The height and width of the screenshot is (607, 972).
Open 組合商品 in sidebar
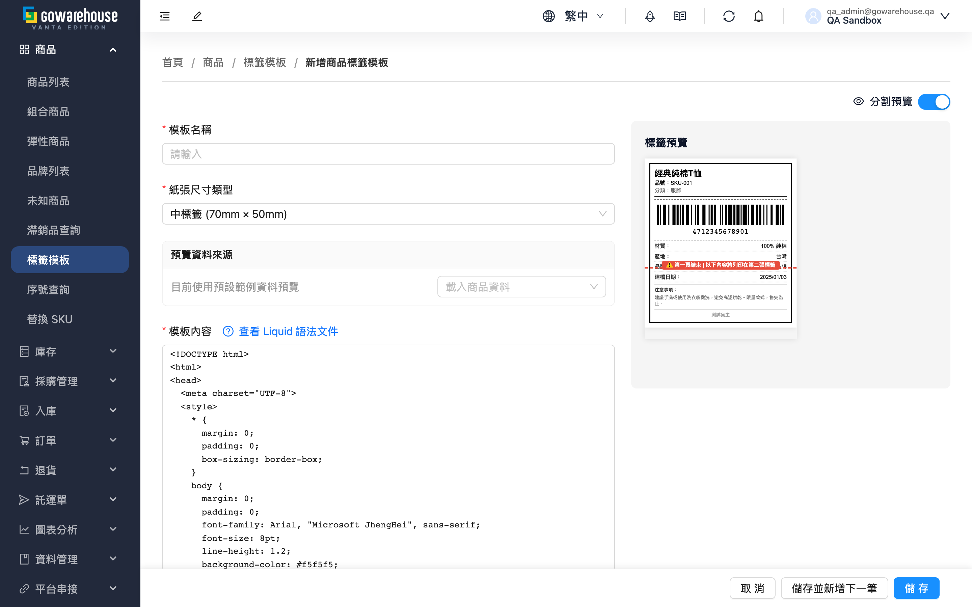tap(70, 112)
